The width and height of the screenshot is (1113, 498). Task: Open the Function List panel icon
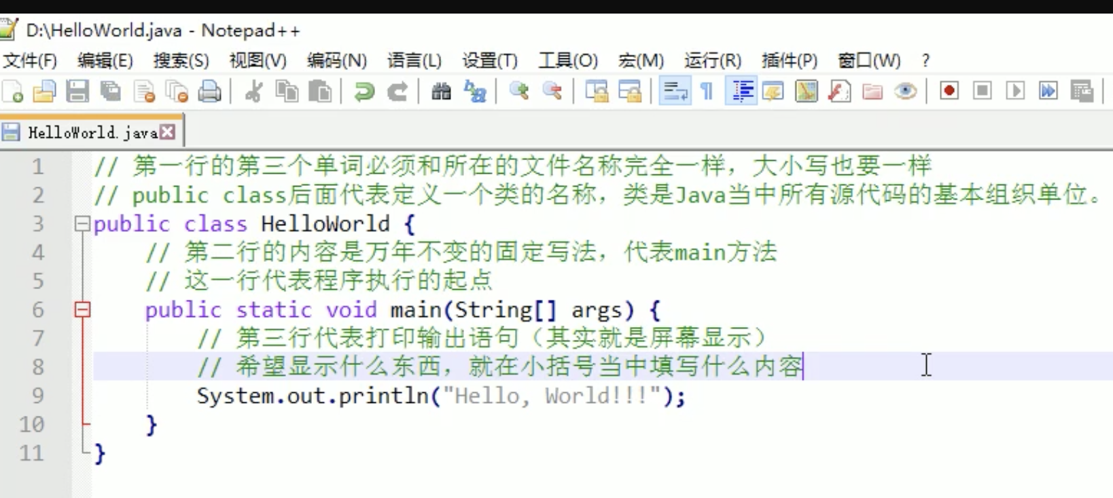coord(840,91)
